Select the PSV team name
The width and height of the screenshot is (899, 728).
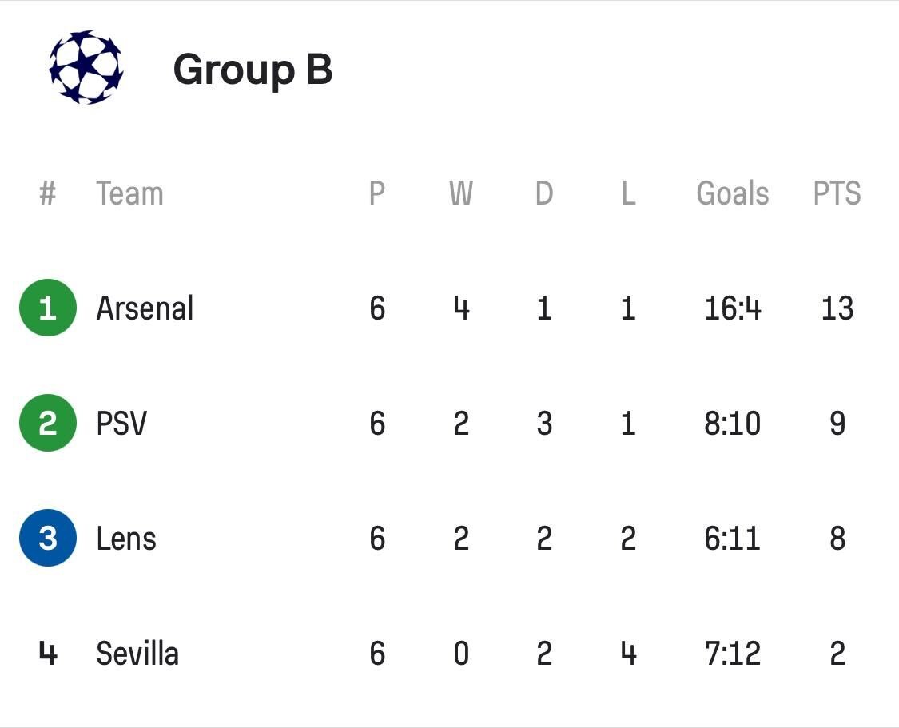(x=121, y=423)
